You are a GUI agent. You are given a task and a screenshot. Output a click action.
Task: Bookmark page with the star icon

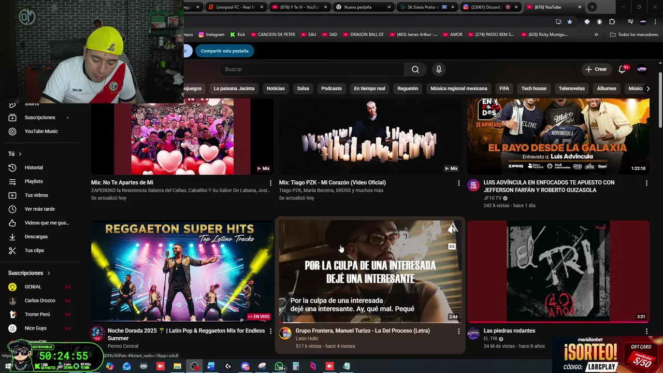[570, 22]
